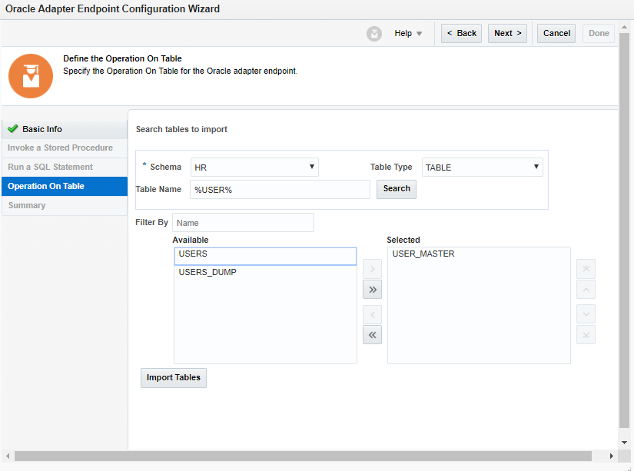
Task: Click the move up reorder icon
Action: (586, 290)
